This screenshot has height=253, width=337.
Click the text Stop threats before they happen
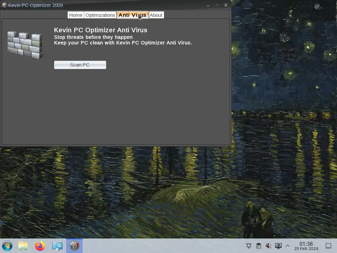click(x=93, y=37)
